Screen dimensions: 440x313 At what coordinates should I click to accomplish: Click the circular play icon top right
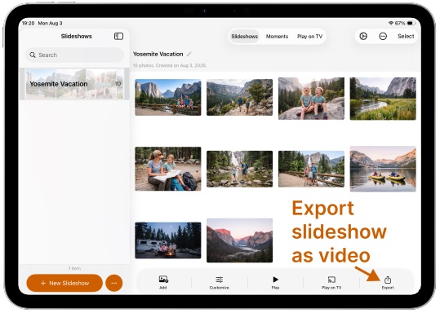click(363, 36)
